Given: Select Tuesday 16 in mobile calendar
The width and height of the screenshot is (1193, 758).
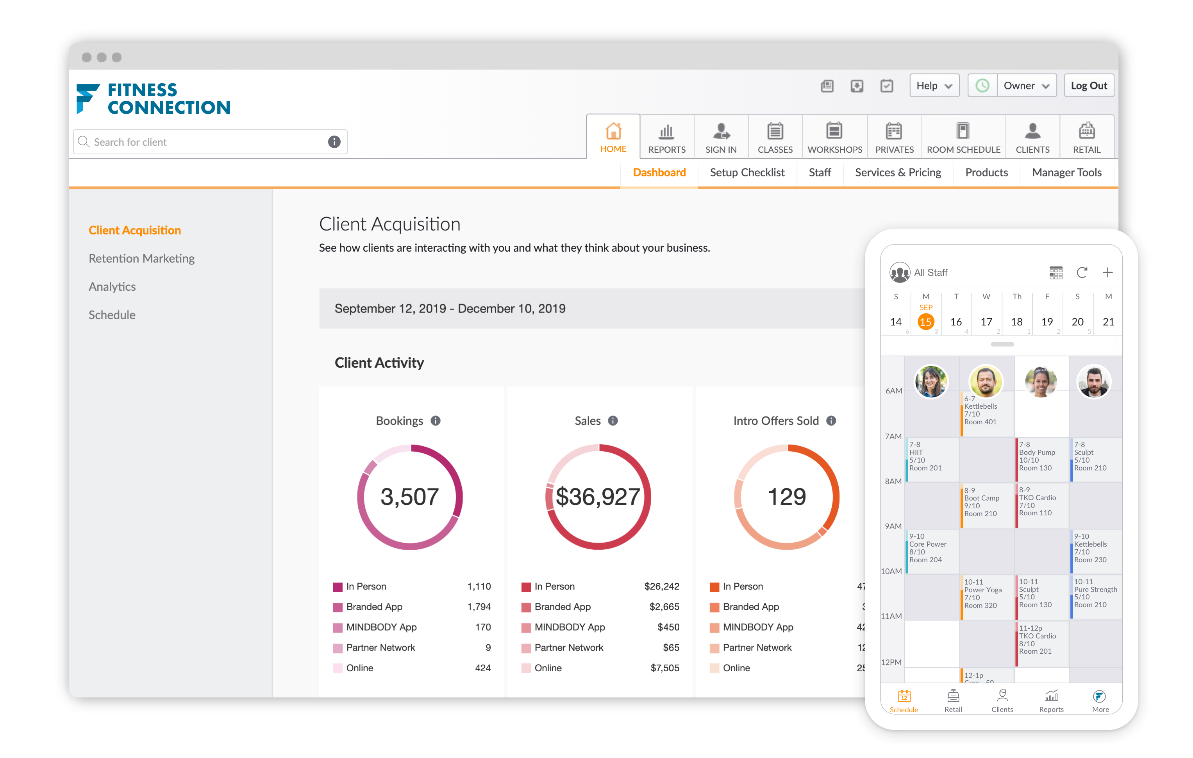Looking at the screenshot, I should click(x=955, y=322).
